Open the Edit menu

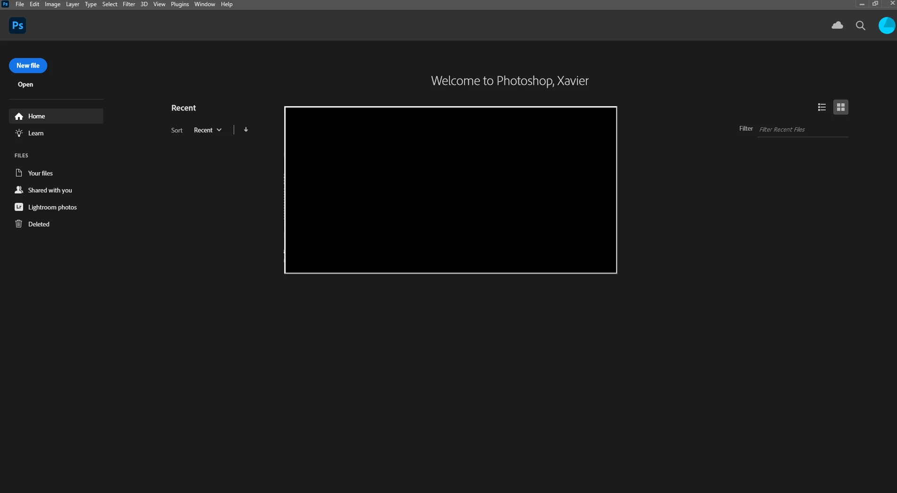tap(34, 4)
